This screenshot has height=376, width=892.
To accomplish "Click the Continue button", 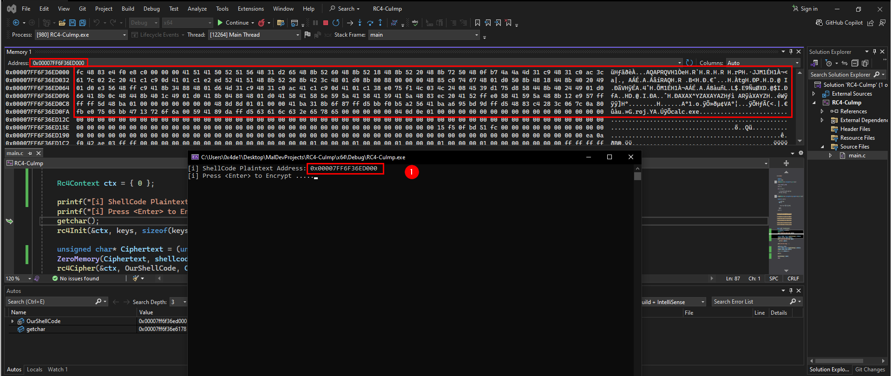I will point(236,22).
